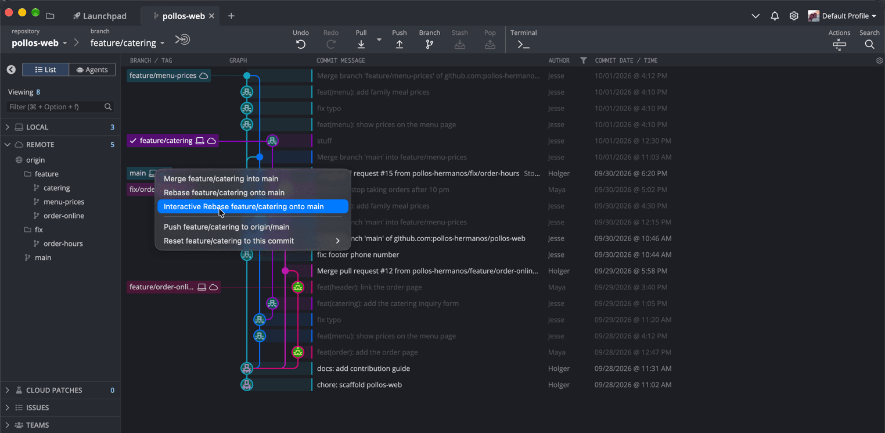The height and width of the screenshot is (433, 885).
Task: Click the Search magnifier icon
Action: (869, 45)
